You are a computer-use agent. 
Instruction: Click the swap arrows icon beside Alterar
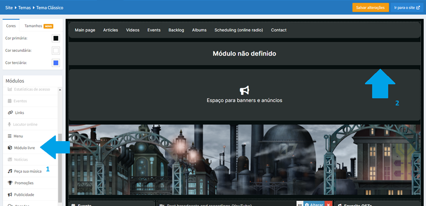(299, 205)
